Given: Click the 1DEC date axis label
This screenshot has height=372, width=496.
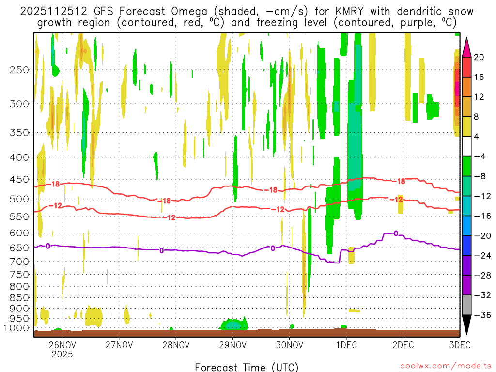Looking at the screenshot, I should click(346, 345).
